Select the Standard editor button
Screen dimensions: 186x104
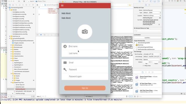(140, 1)
